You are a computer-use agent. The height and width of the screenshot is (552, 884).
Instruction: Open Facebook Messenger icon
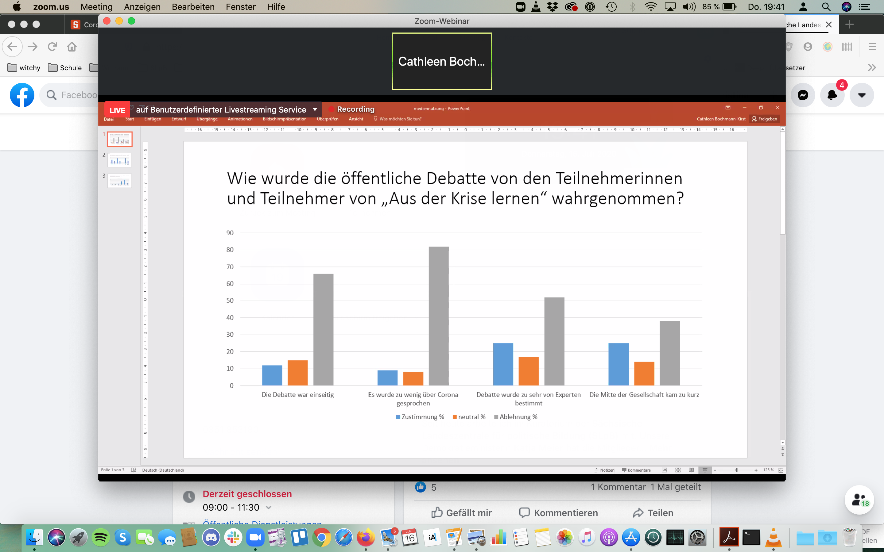803,95
